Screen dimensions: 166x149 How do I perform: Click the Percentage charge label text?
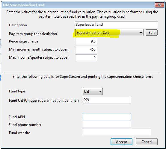pos(24,41)
